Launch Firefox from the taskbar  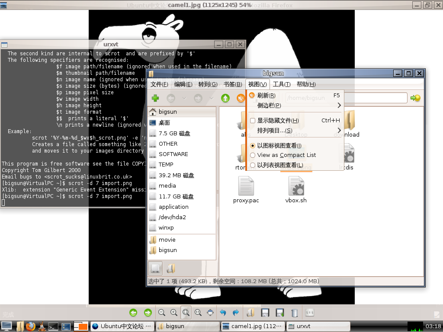tap(31, 326)
